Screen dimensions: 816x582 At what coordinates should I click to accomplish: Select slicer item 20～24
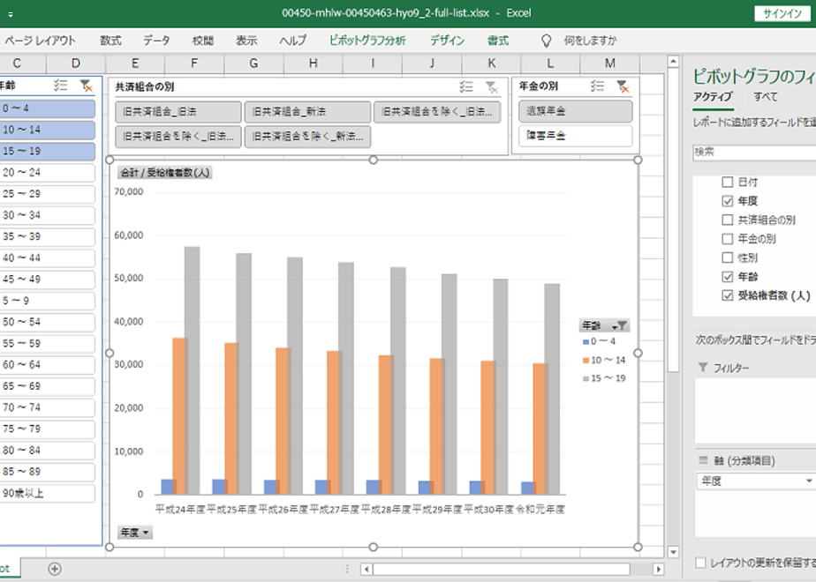pos(47,173)
